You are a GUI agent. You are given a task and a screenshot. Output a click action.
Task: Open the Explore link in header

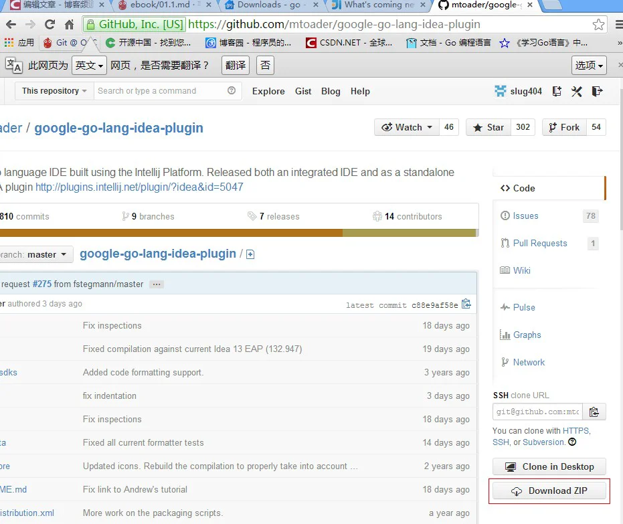coord(268,92)
